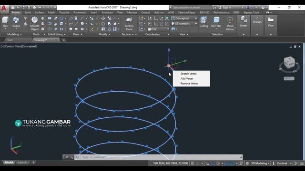This screenshot has height=171, width=305.
Task: Click the Workspace switching gear icon
Action: click(247, 163)
